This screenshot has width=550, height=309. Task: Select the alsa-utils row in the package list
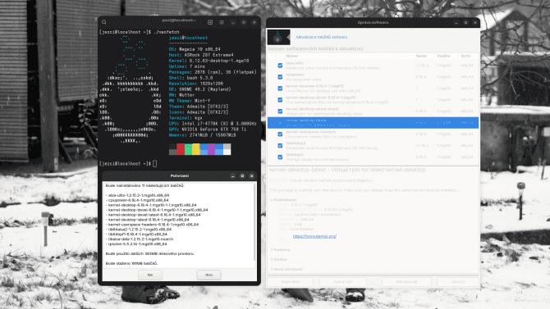click(x=374, y=66)
